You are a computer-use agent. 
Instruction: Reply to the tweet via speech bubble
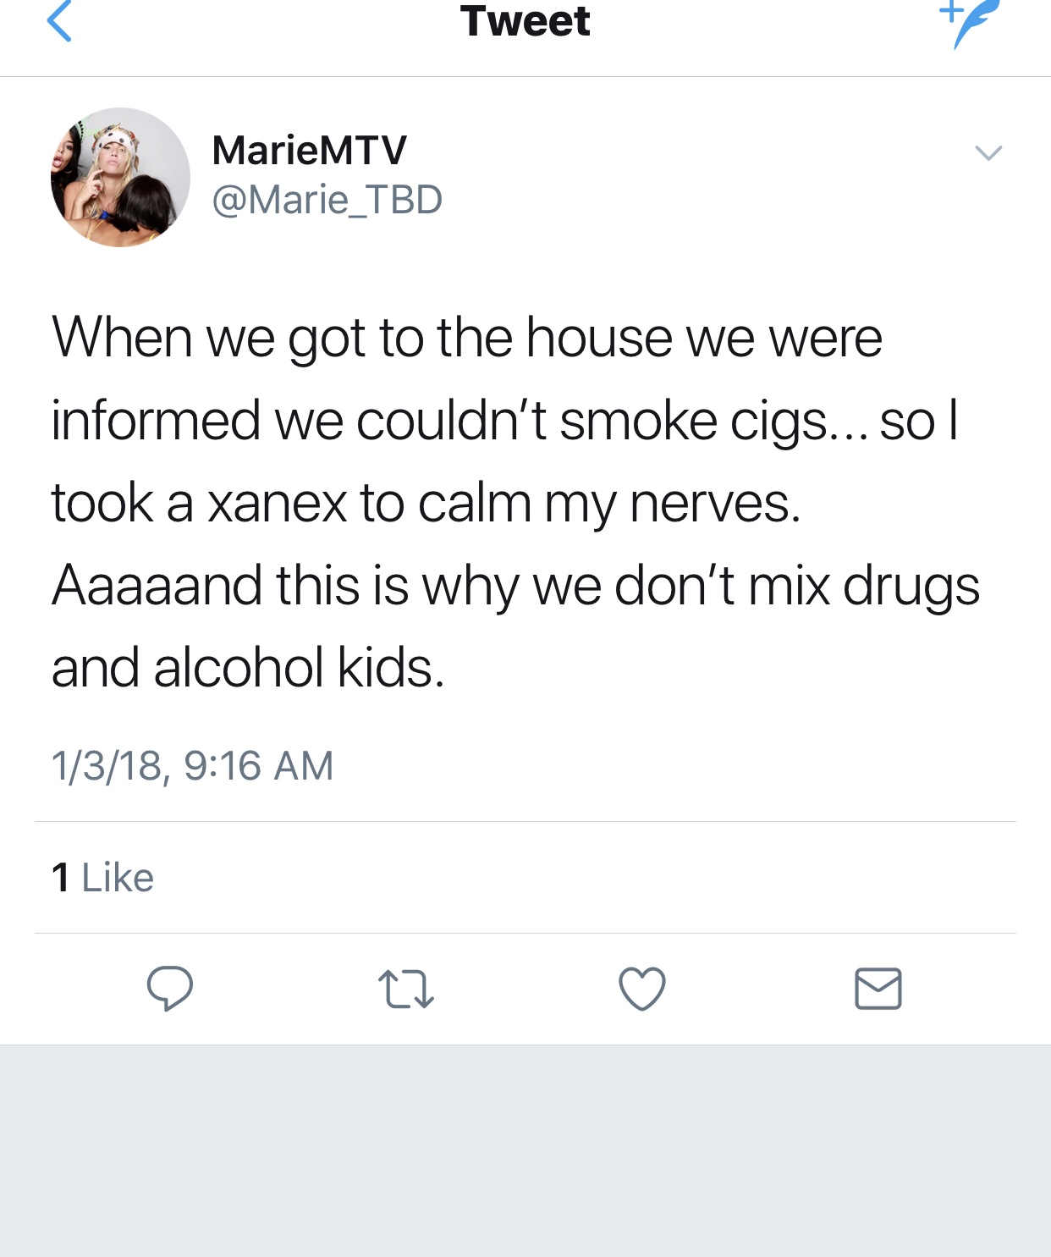tap(169, 988)
